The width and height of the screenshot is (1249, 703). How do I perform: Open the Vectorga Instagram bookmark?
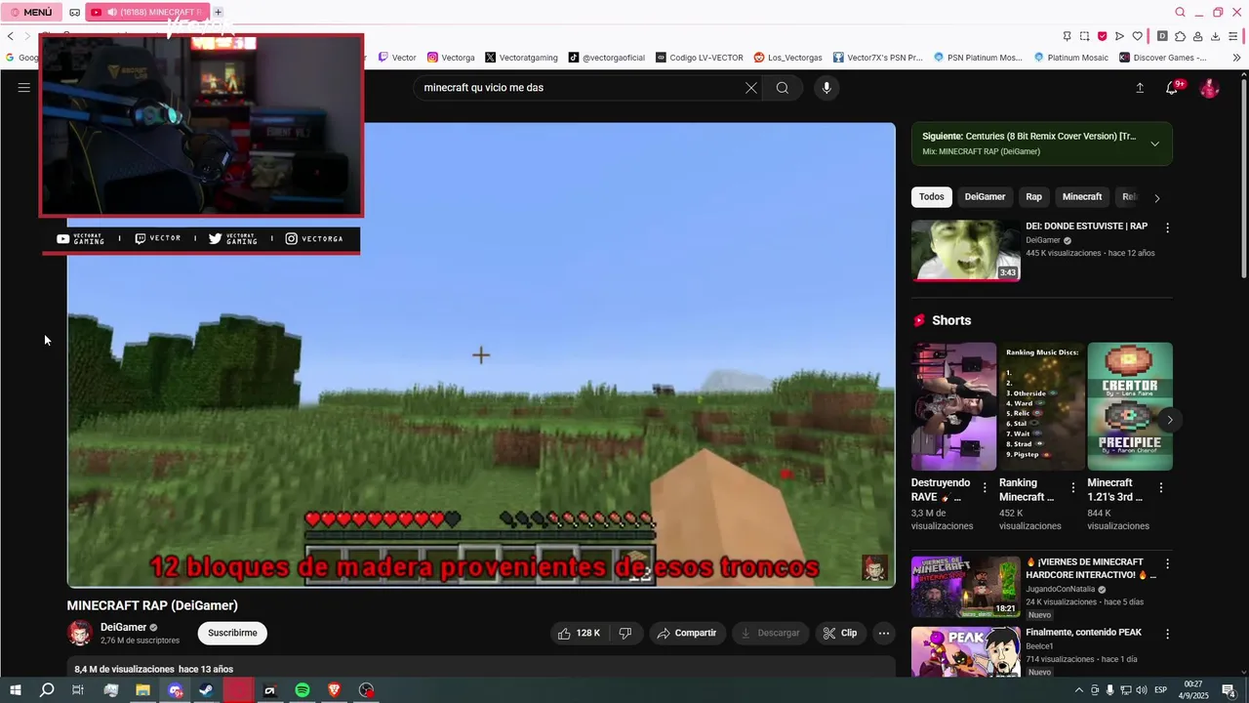[x=451, y=58]
